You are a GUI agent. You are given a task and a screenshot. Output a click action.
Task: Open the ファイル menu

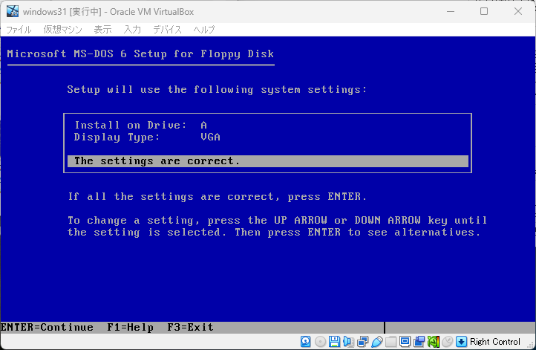tap(19, 30)
